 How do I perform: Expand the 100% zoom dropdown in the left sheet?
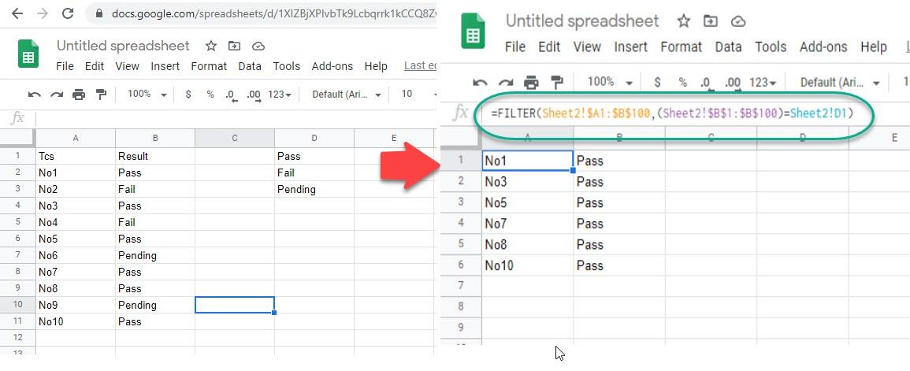(x=147, y=95)
